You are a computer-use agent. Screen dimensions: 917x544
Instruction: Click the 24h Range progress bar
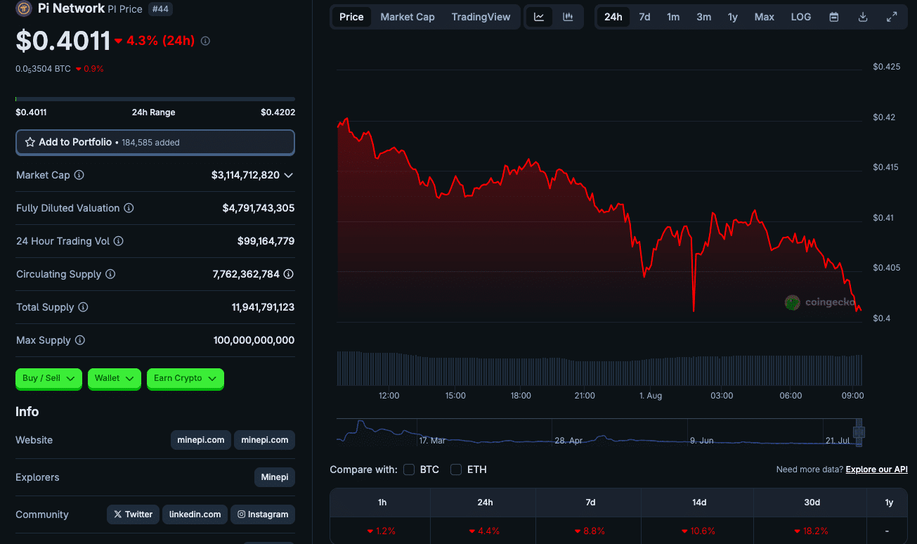(x=155, y=99)
